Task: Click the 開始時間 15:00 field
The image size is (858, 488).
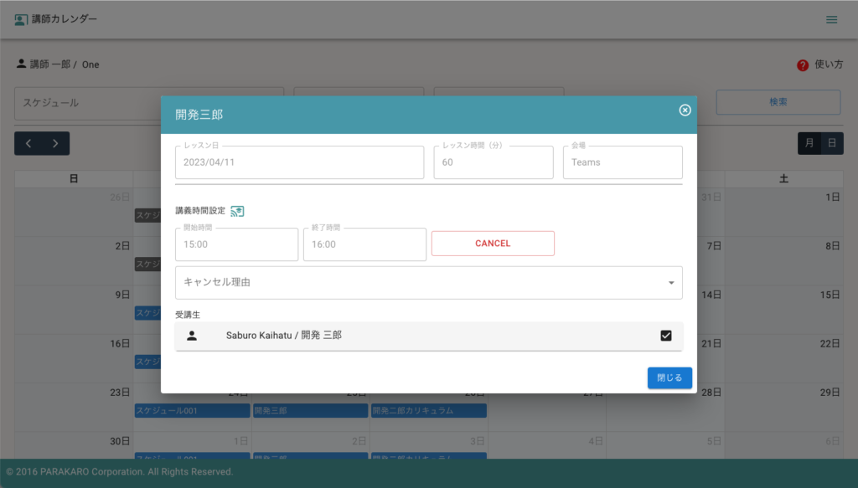Action: tap(236, 244)
